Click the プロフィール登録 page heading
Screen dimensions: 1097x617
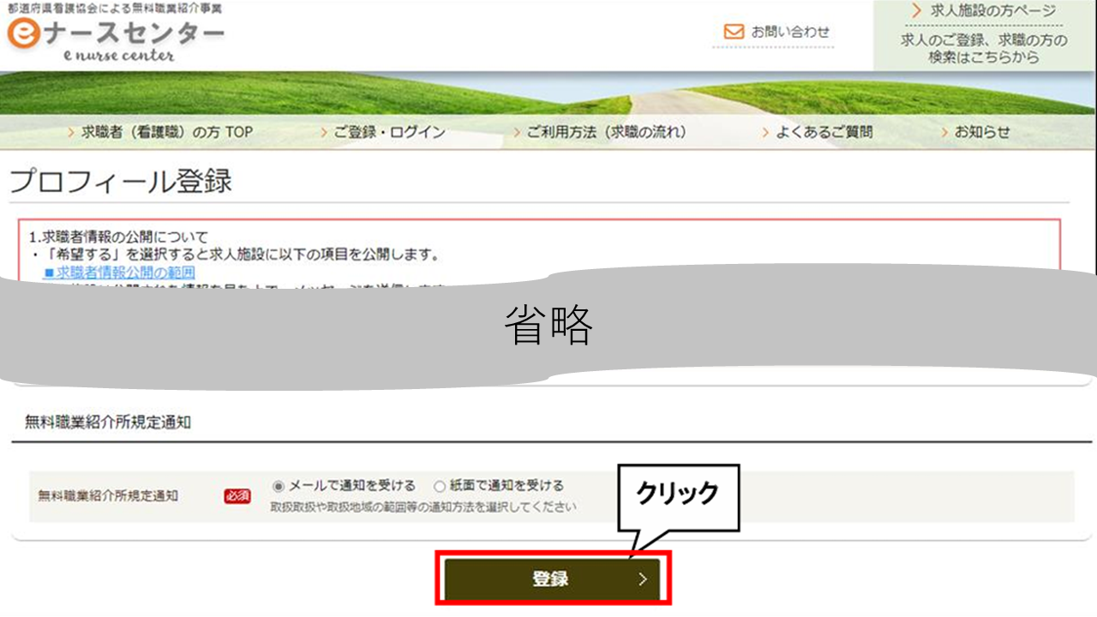coord(121,182)
